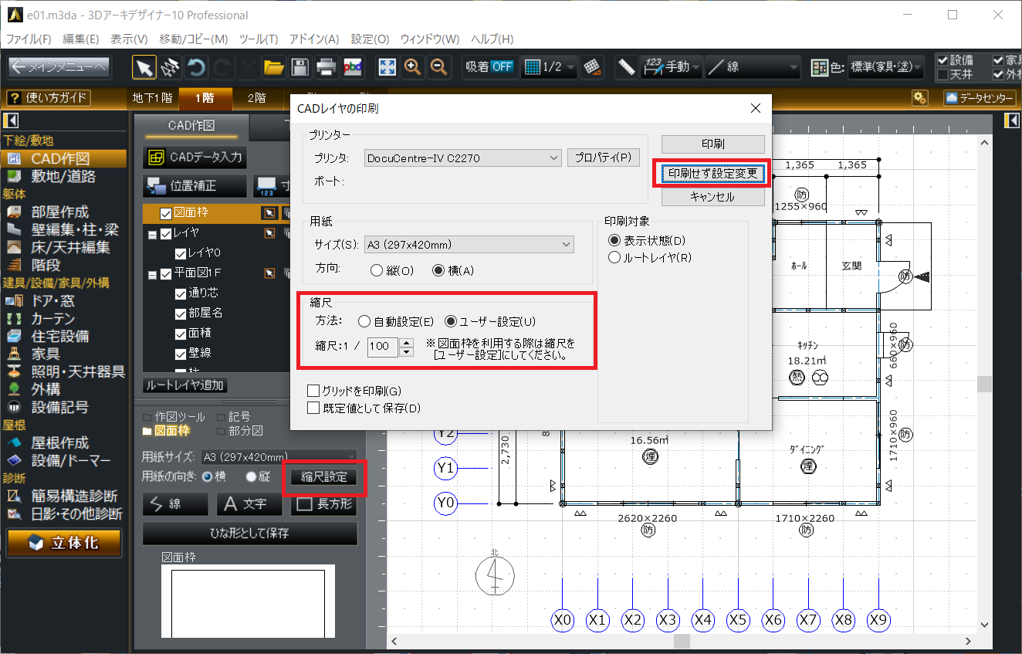Open the プリンタ dropdown list
The image size is (1022, 654).
coord(463,158)
